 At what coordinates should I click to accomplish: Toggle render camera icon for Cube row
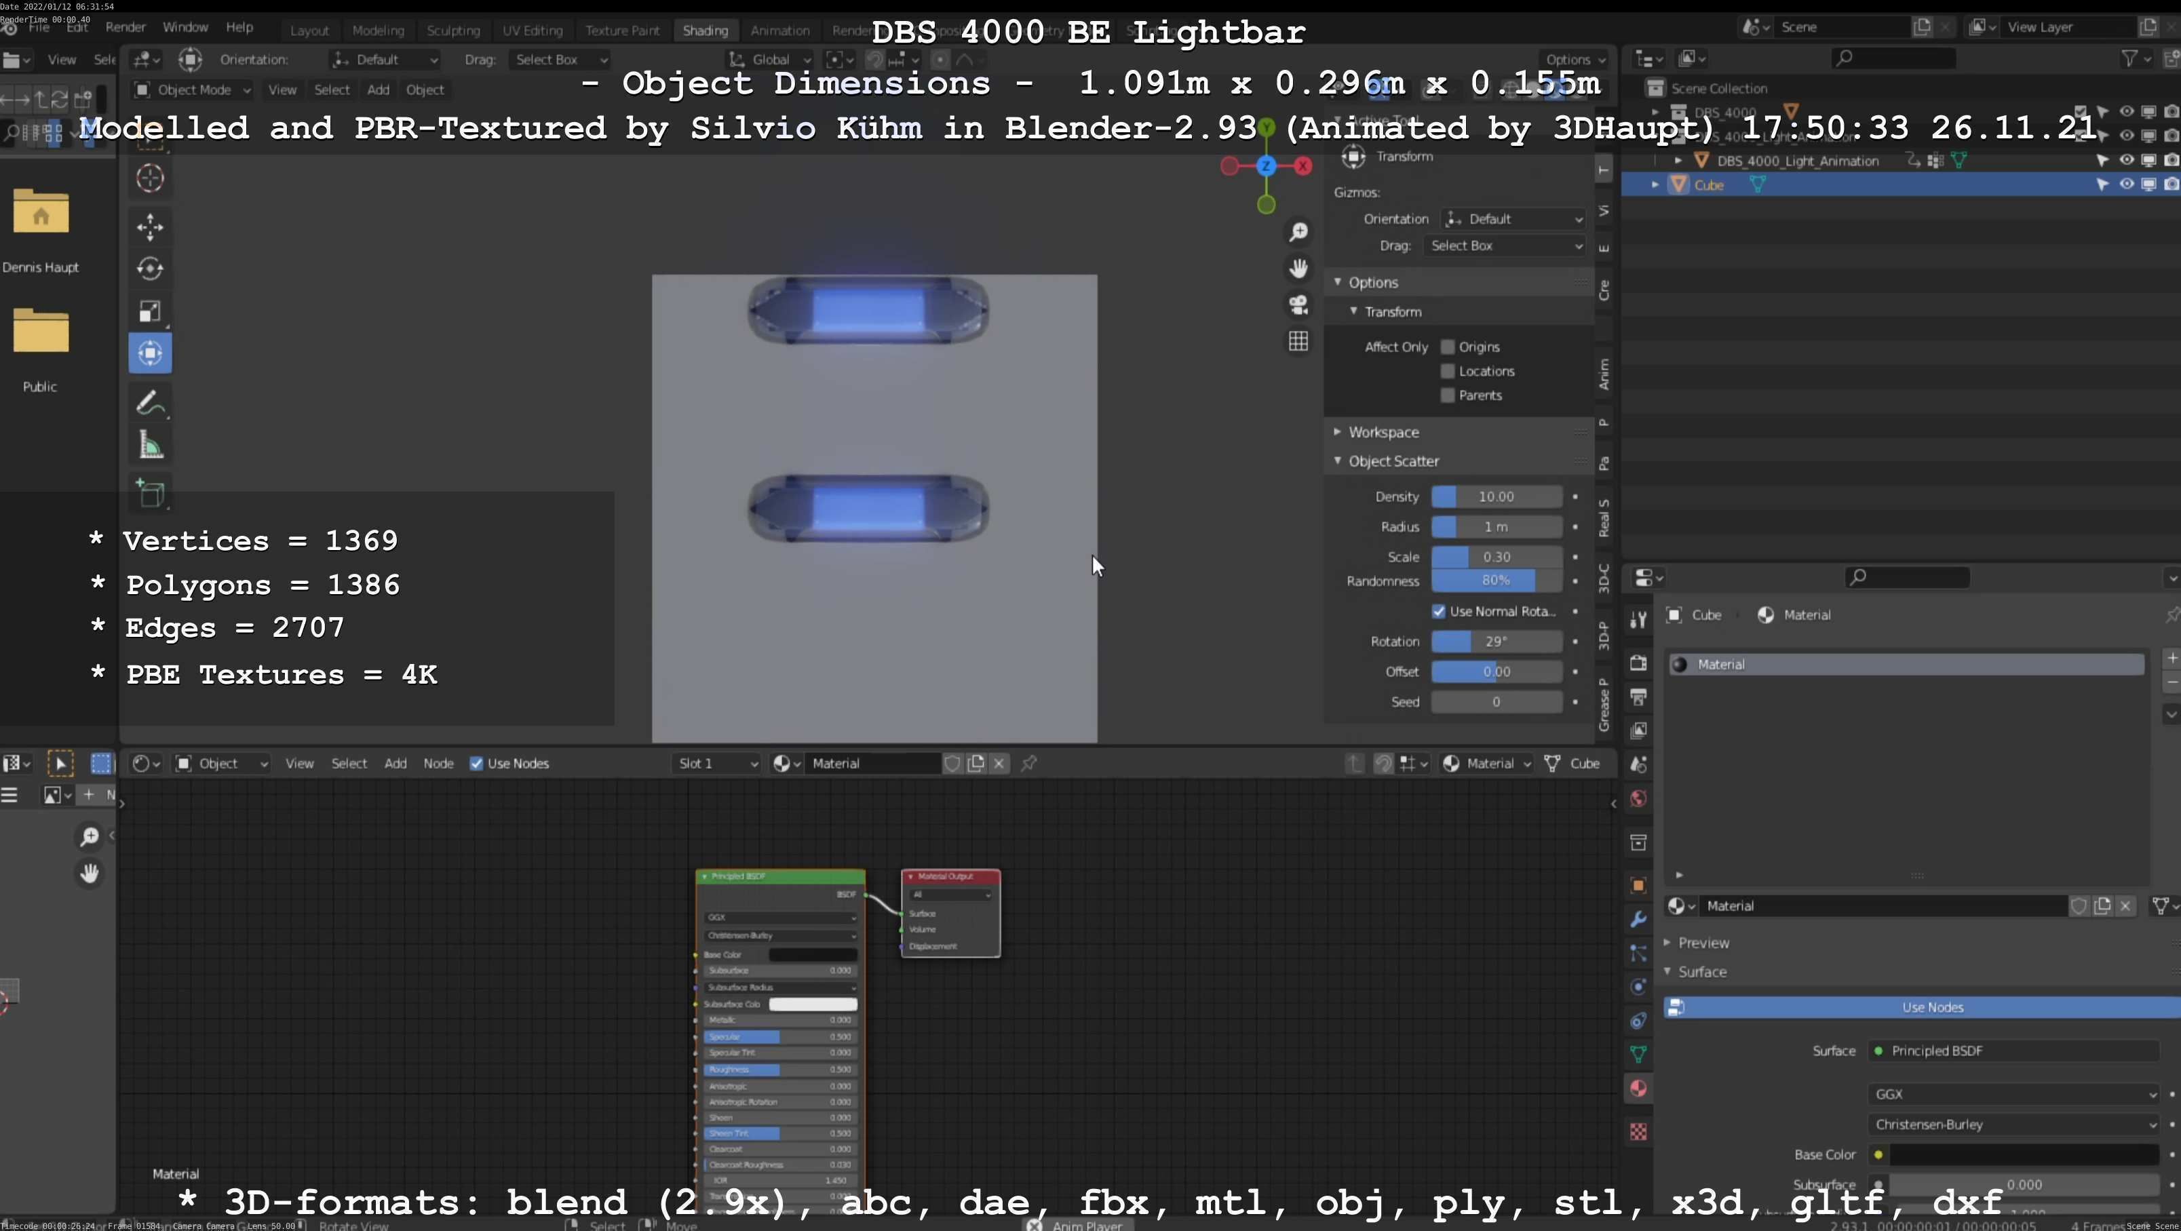tap(2171, 184)
